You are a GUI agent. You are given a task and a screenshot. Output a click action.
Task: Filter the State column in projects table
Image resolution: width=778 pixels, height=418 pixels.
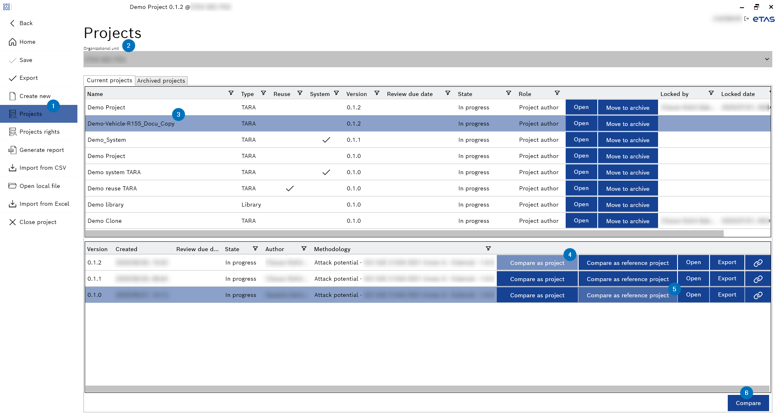click(509, 93)
